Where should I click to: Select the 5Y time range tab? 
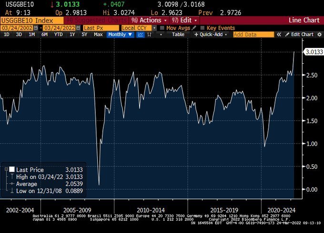[84, 34]
